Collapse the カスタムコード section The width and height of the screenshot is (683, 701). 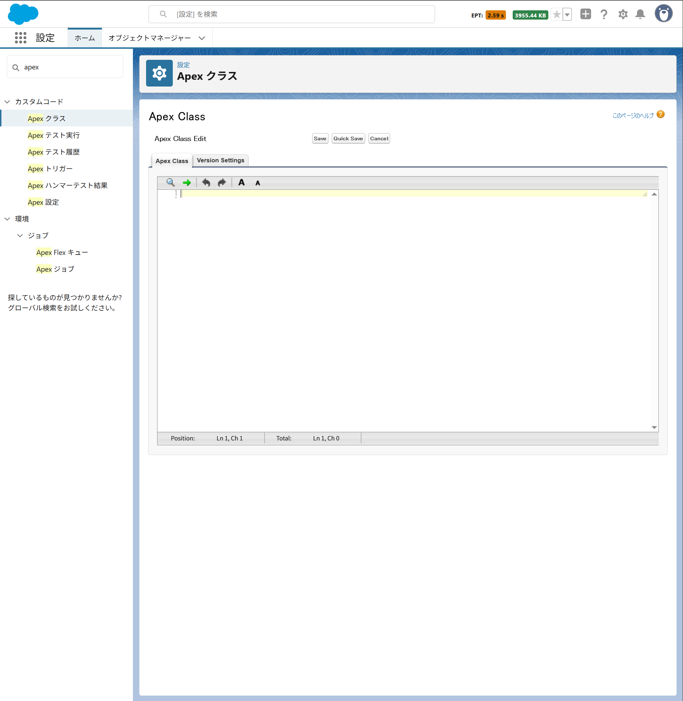coord(7,102)
